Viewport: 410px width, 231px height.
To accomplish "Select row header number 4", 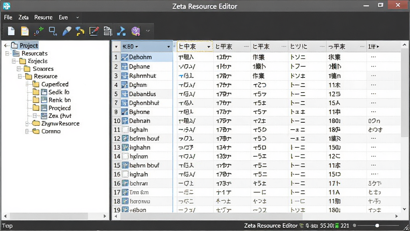I will point(116,85).
